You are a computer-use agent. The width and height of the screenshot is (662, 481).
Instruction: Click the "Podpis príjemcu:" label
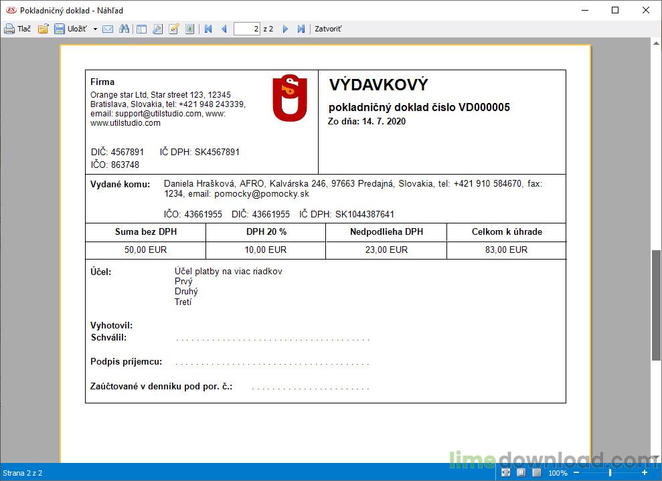pyautogui.click(x=127, y=362)
